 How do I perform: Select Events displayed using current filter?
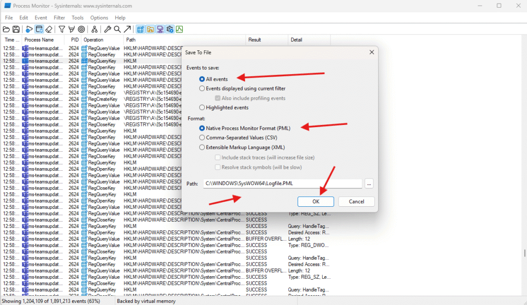point(202,88)
